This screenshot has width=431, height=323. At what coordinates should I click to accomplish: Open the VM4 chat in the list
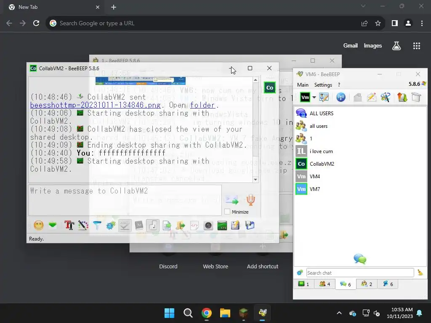point(360,177)
